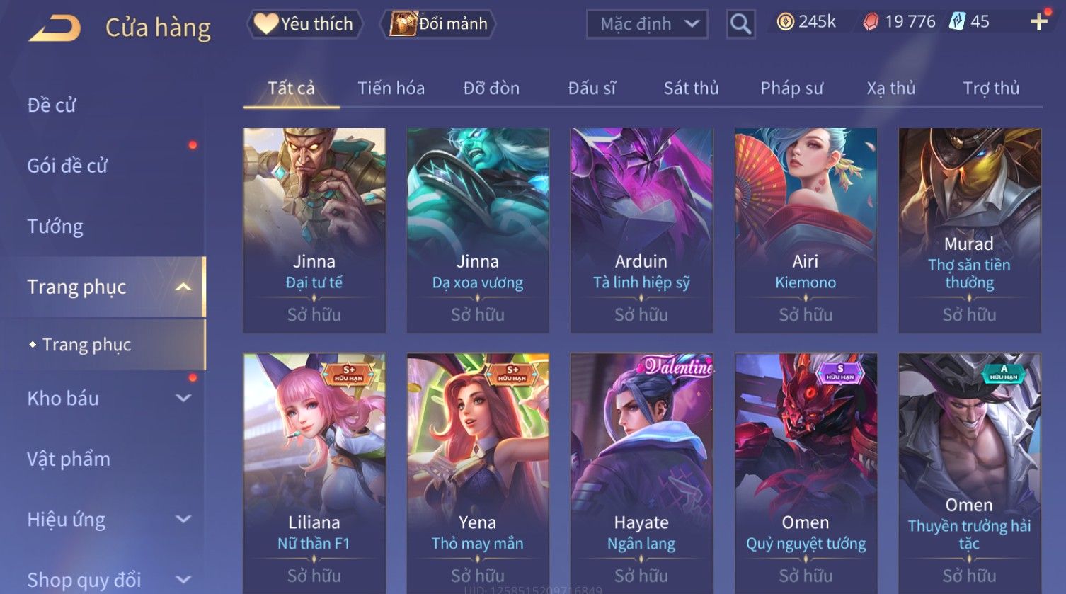Tap the back arrow icon
The image size is (1066, 594).
(54, 28)
